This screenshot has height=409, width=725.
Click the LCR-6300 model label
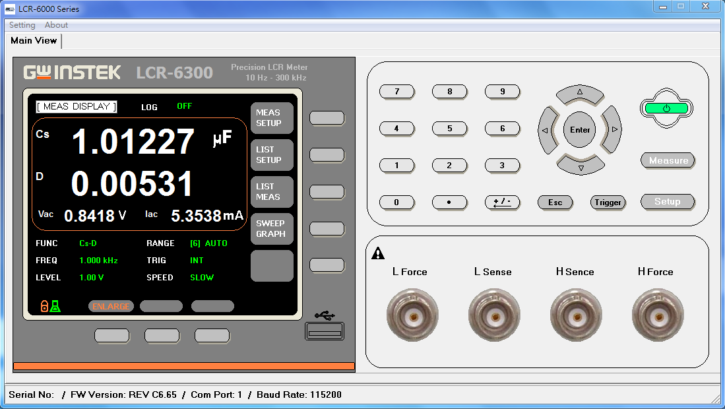tap(175, 73)
